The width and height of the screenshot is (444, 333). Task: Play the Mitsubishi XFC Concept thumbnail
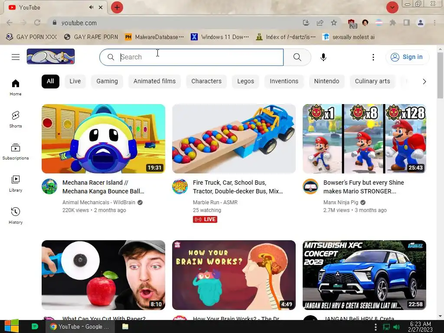[364, 275]
